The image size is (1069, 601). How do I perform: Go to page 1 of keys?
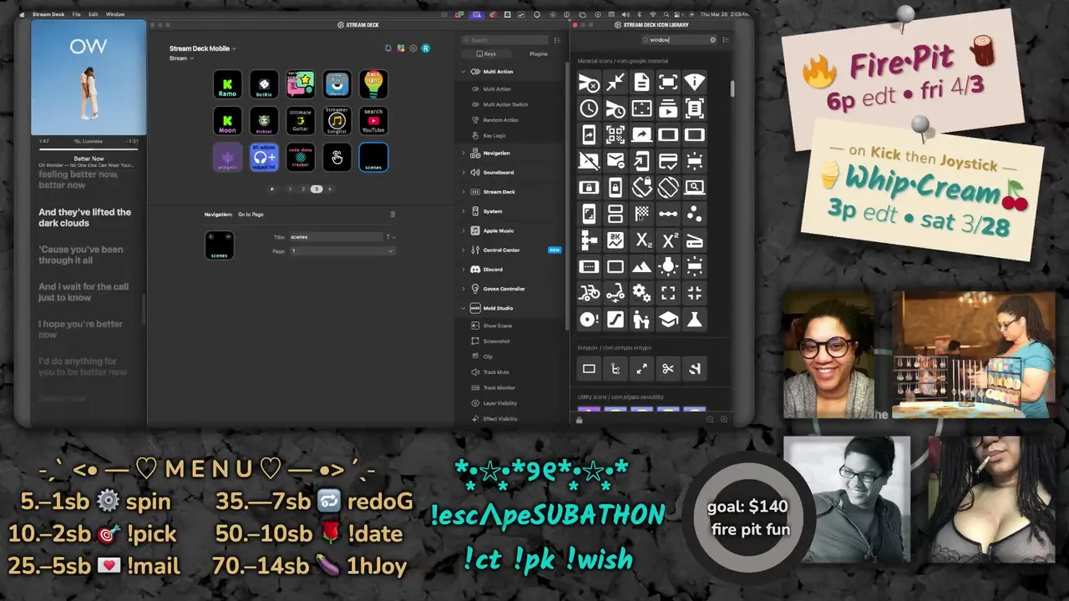(x=290, y=189)
